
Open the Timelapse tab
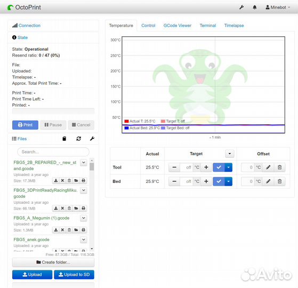(x=234, y=26)
